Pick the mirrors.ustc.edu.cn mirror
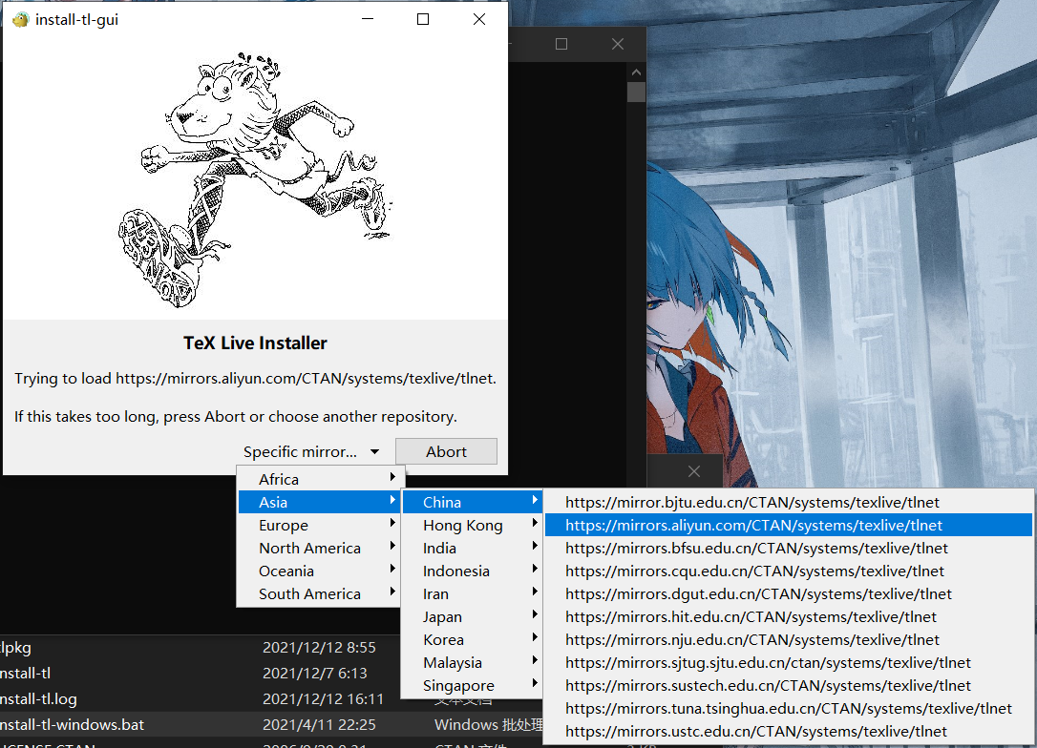Viewport: 1037px width, 748px height. pos(789,732)
